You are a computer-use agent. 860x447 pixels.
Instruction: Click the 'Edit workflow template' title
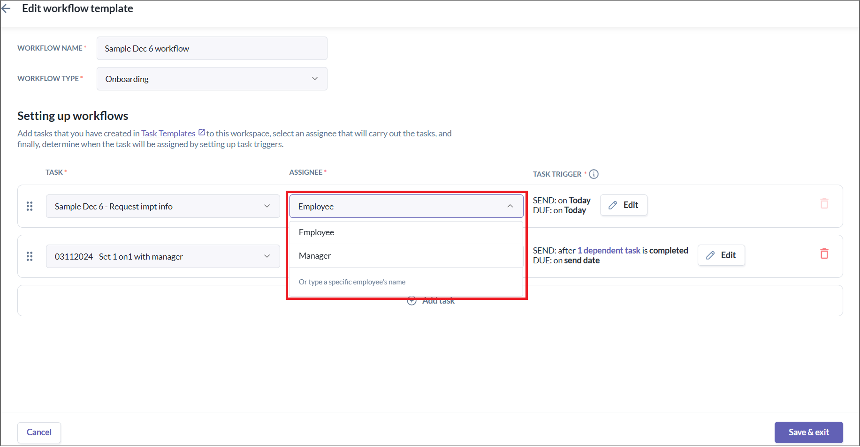[77, 8]
